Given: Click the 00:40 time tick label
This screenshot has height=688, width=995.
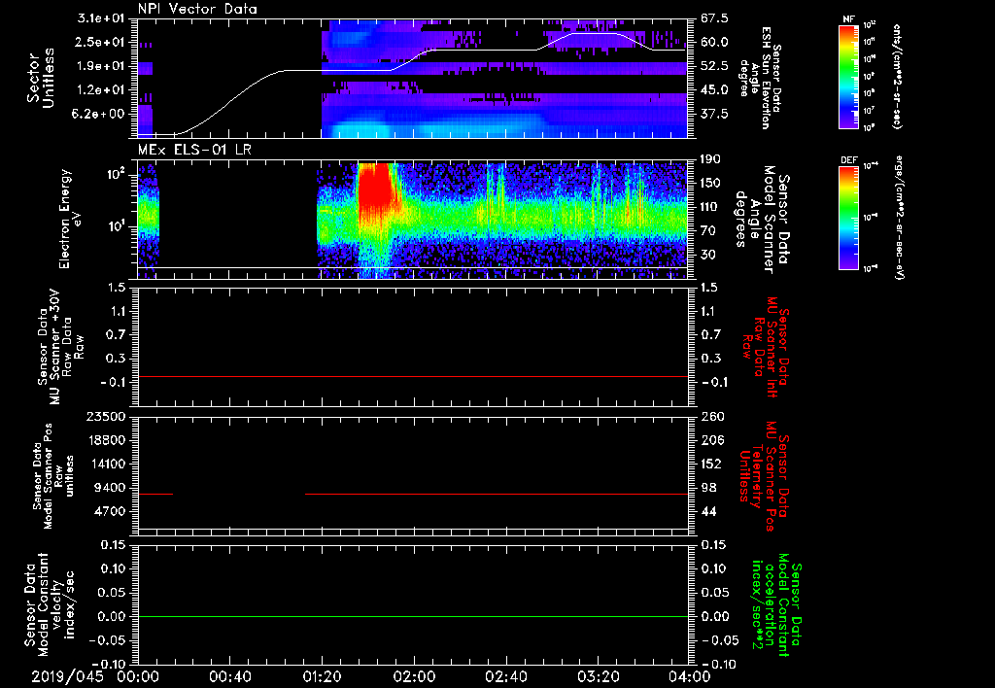Looking at the screenshot, I should click(229, 676).
